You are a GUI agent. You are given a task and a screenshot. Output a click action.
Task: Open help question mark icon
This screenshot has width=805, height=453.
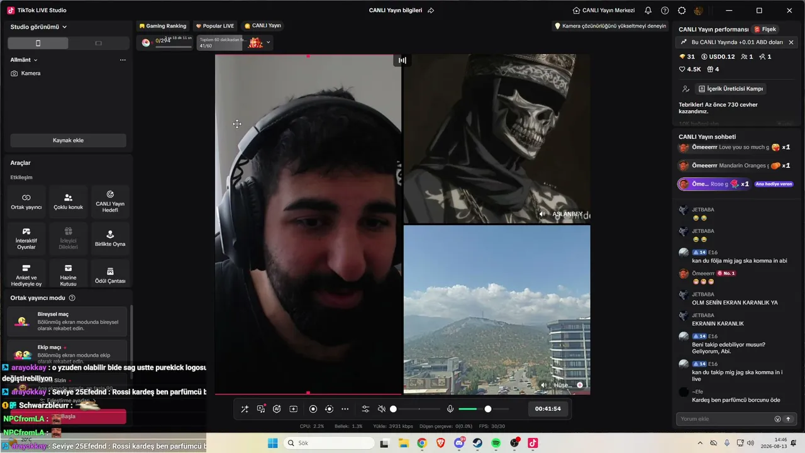point(665,10)
